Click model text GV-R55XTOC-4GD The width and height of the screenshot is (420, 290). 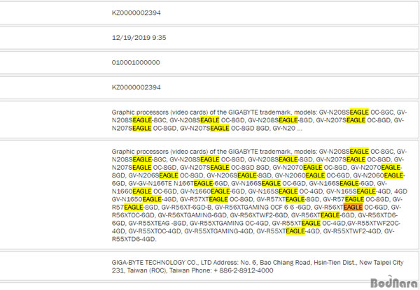(x=155, y=231)
